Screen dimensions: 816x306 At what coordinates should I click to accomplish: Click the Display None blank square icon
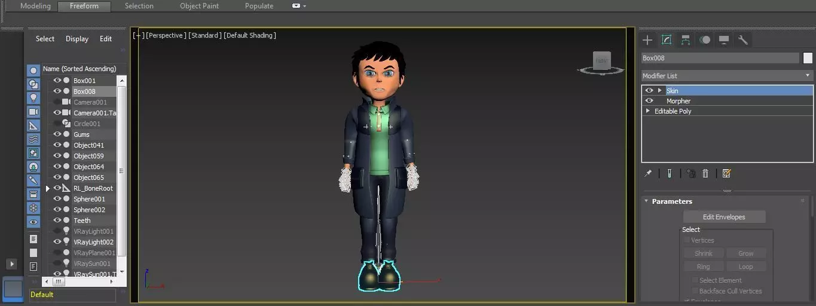point(33,253)
